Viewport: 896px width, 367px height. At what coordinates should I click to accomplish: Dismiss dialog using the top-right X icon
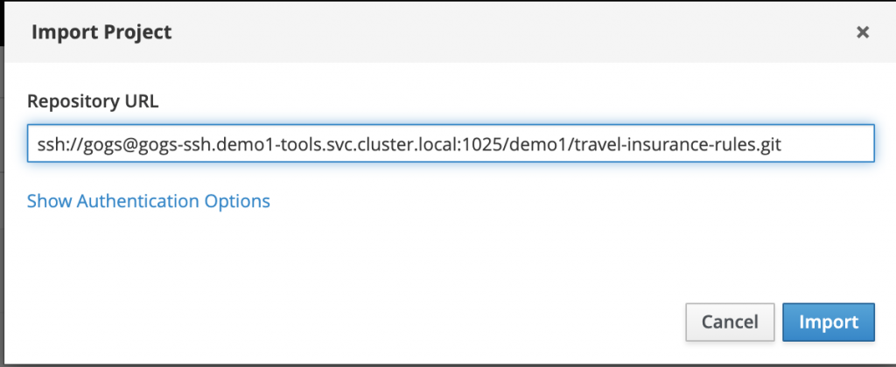coord(863,33)
